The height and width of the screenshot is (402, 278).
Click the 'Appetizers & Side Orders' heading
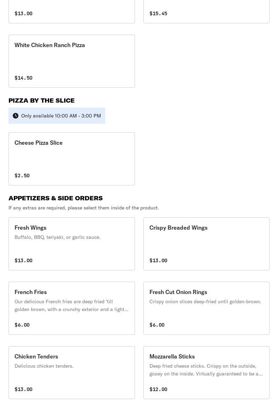pos(56,198)
